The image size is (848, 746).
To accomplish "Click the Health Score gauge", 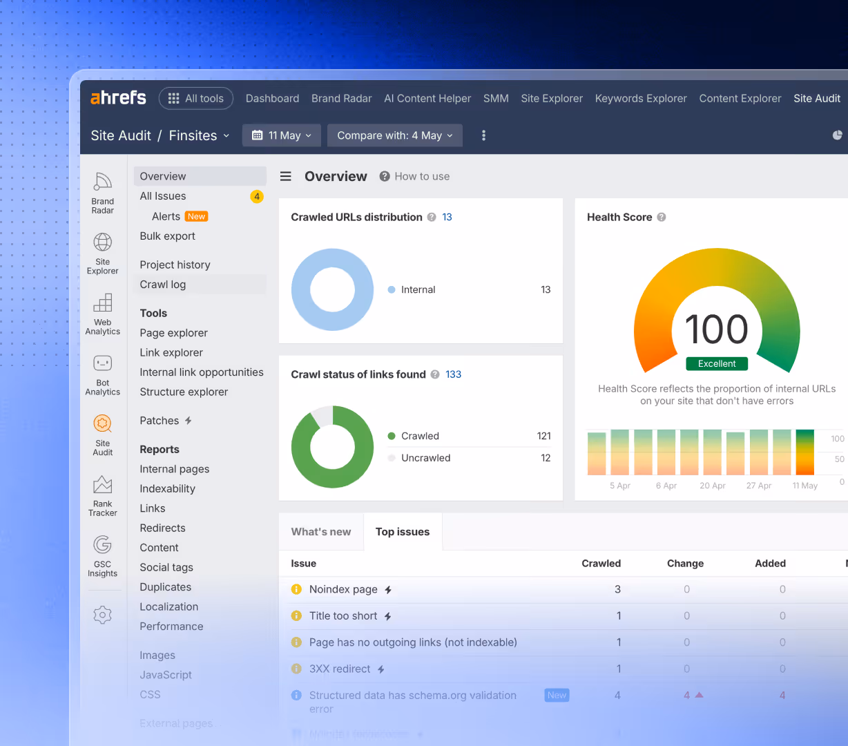I will (x=717, y=311).
